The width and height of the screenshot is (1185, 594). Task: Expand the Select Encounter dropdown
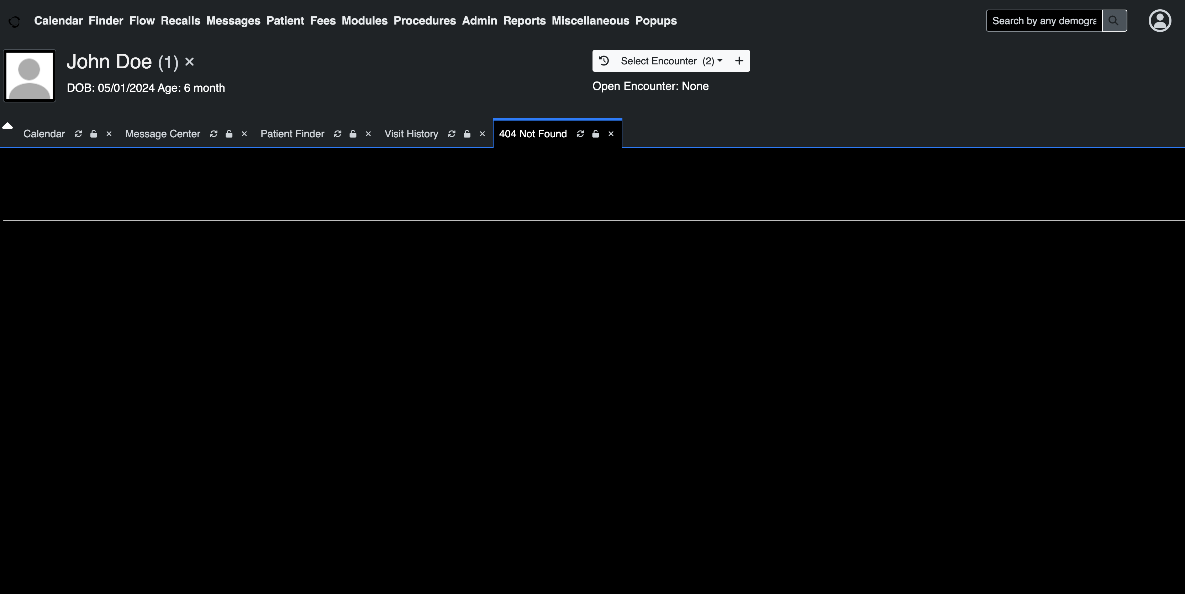[x=671, y=61]
